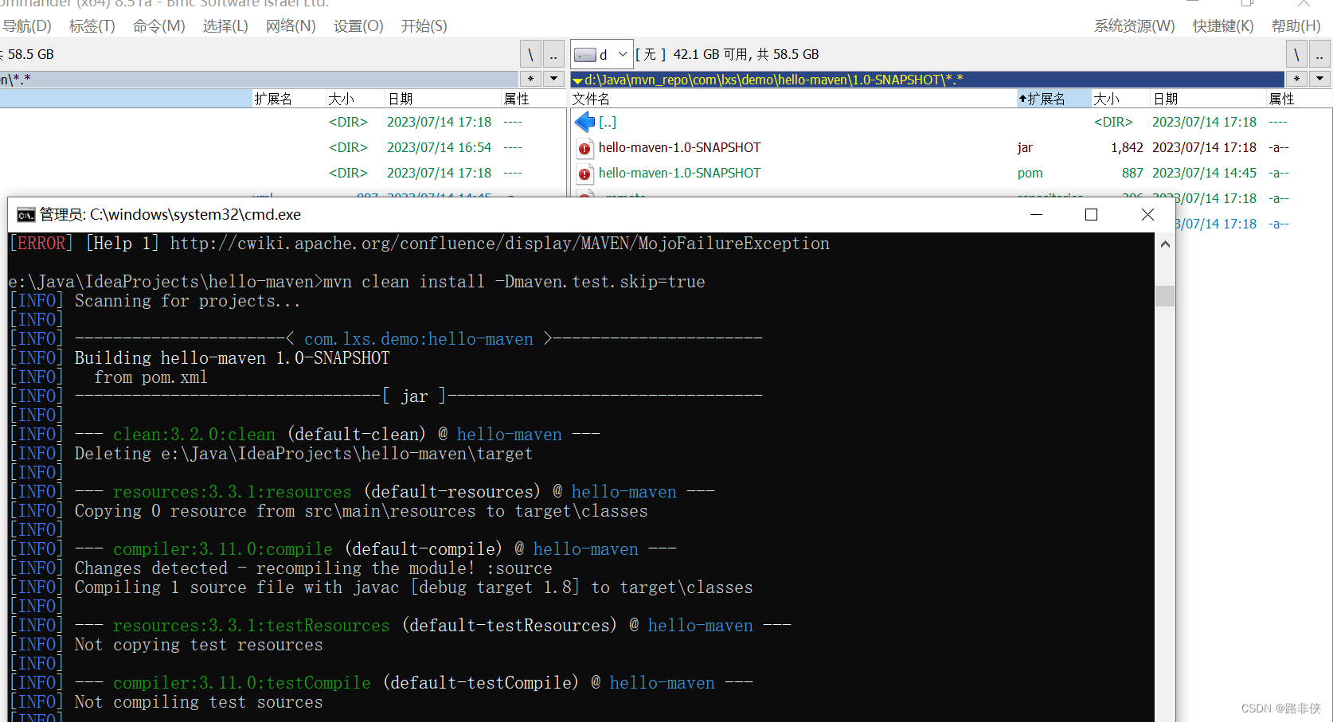This screenshot has height=722, width=1333.
Task: Sort right panel by 日期 column
Action: pyautogui.click(x=1208, y=99)
